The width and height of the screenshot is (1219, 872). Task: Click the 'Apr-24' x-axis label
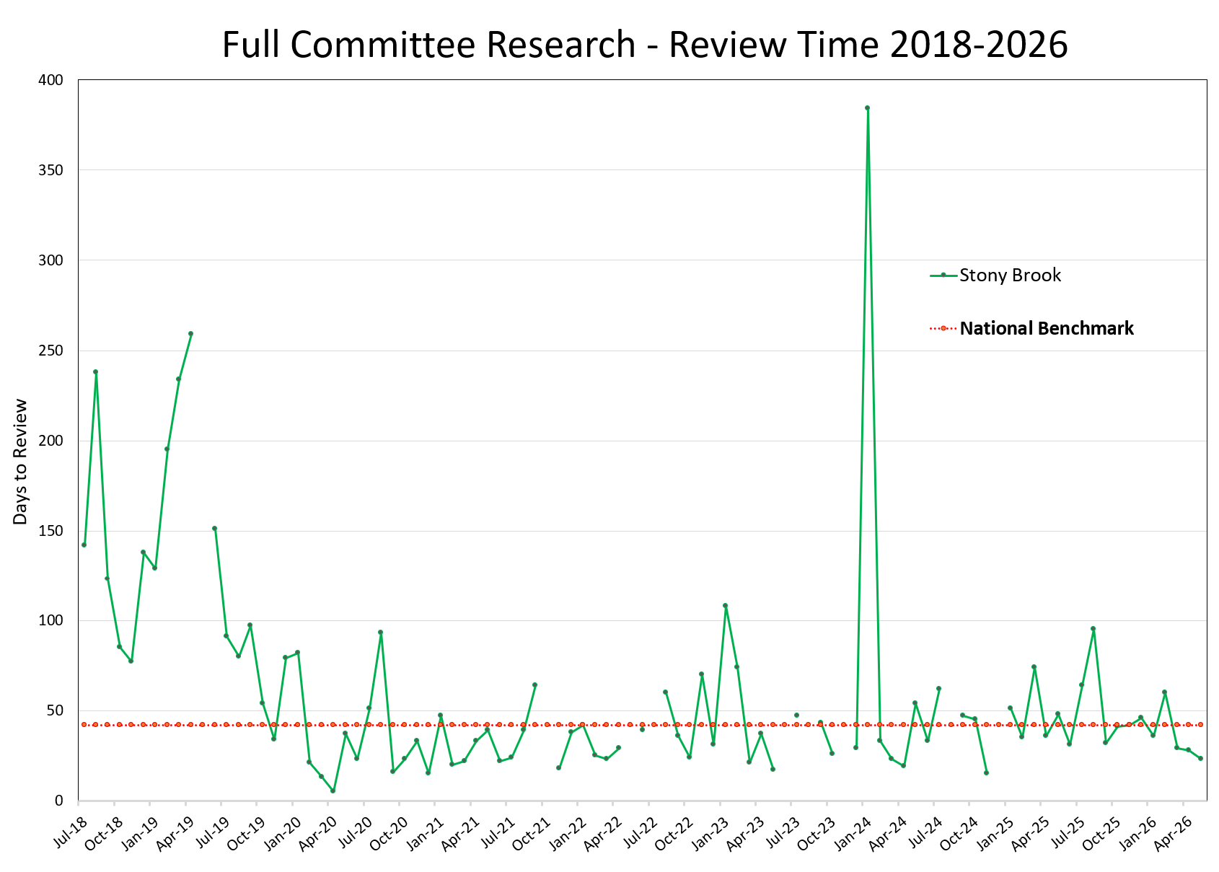(x=889, y=833)
